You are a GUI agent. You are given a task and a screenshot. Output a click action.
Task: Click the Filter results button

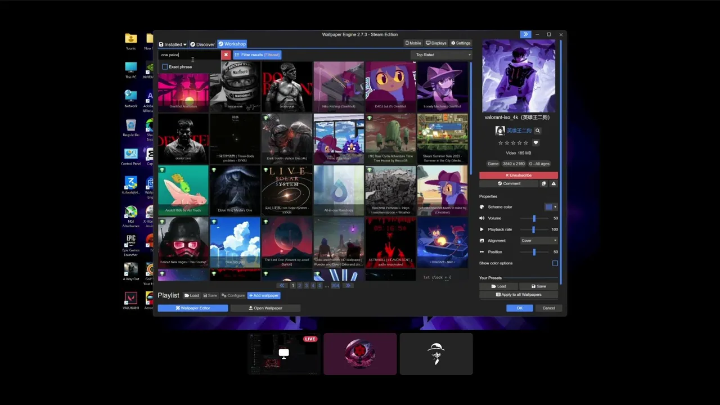257,55
